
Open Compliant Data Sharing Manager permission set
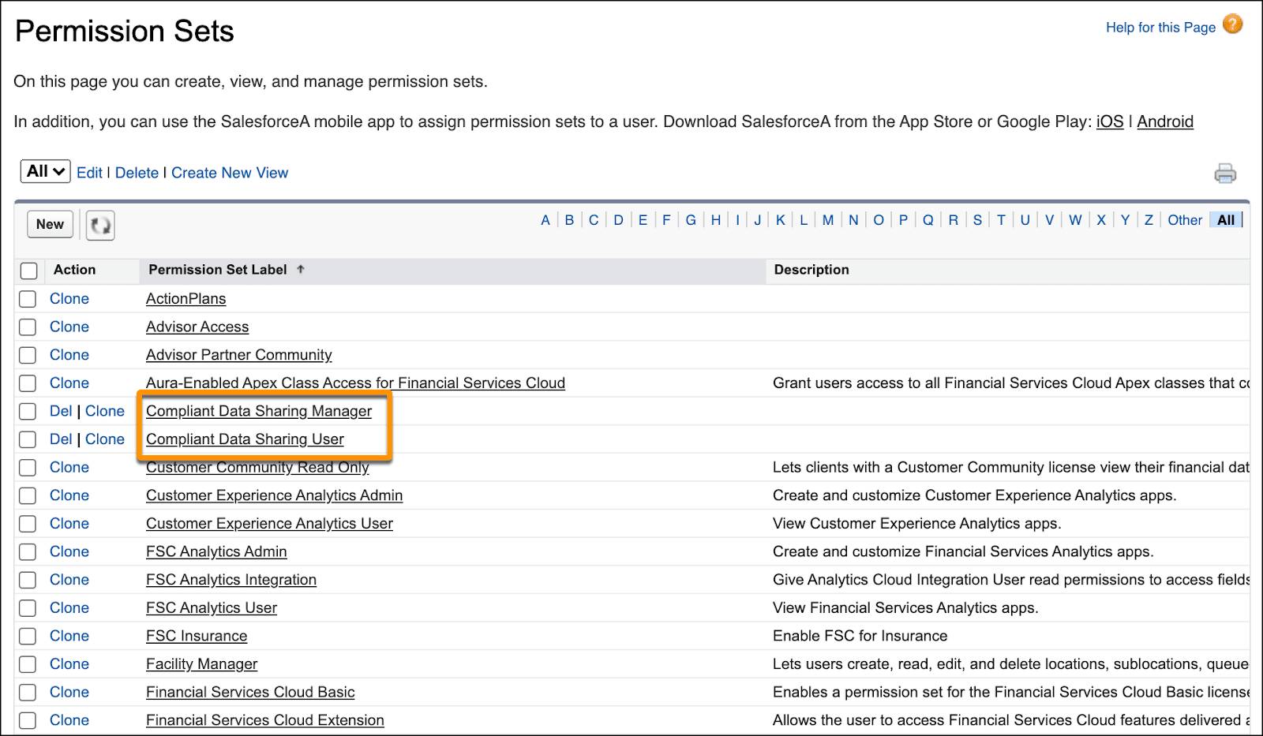coord(259,411)
